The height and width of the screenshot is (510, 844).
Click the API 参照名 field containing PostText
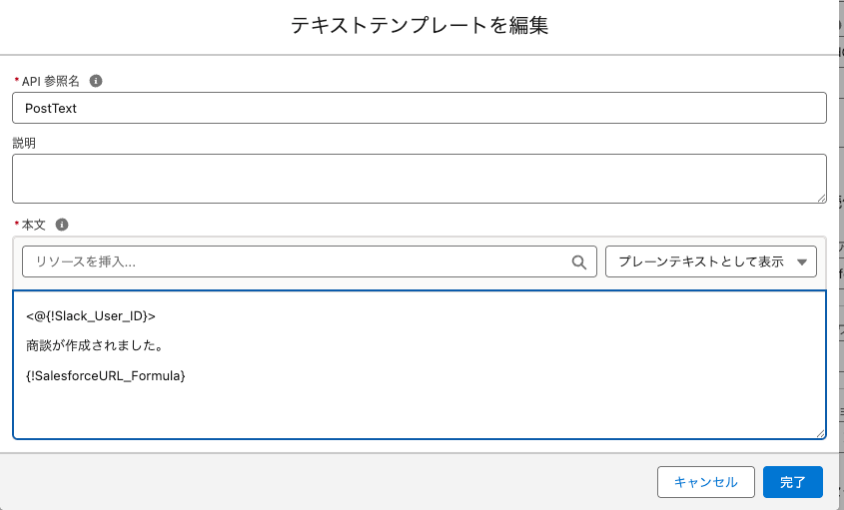tap(420, 108)
